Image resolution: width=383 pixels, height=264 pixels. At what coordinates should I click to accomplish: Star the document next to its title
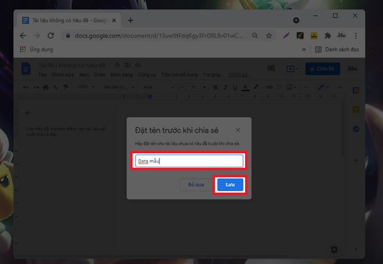tap(117, 65)
